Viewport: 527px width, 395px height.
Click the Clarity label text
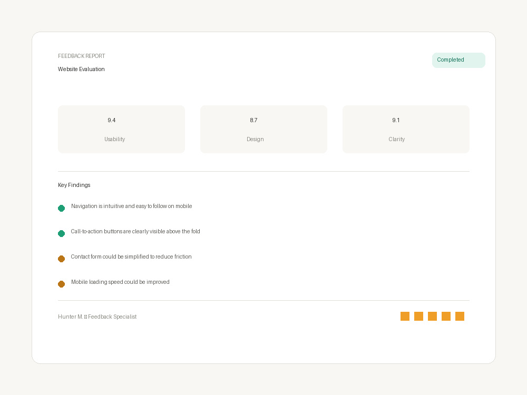pos(397,140)
